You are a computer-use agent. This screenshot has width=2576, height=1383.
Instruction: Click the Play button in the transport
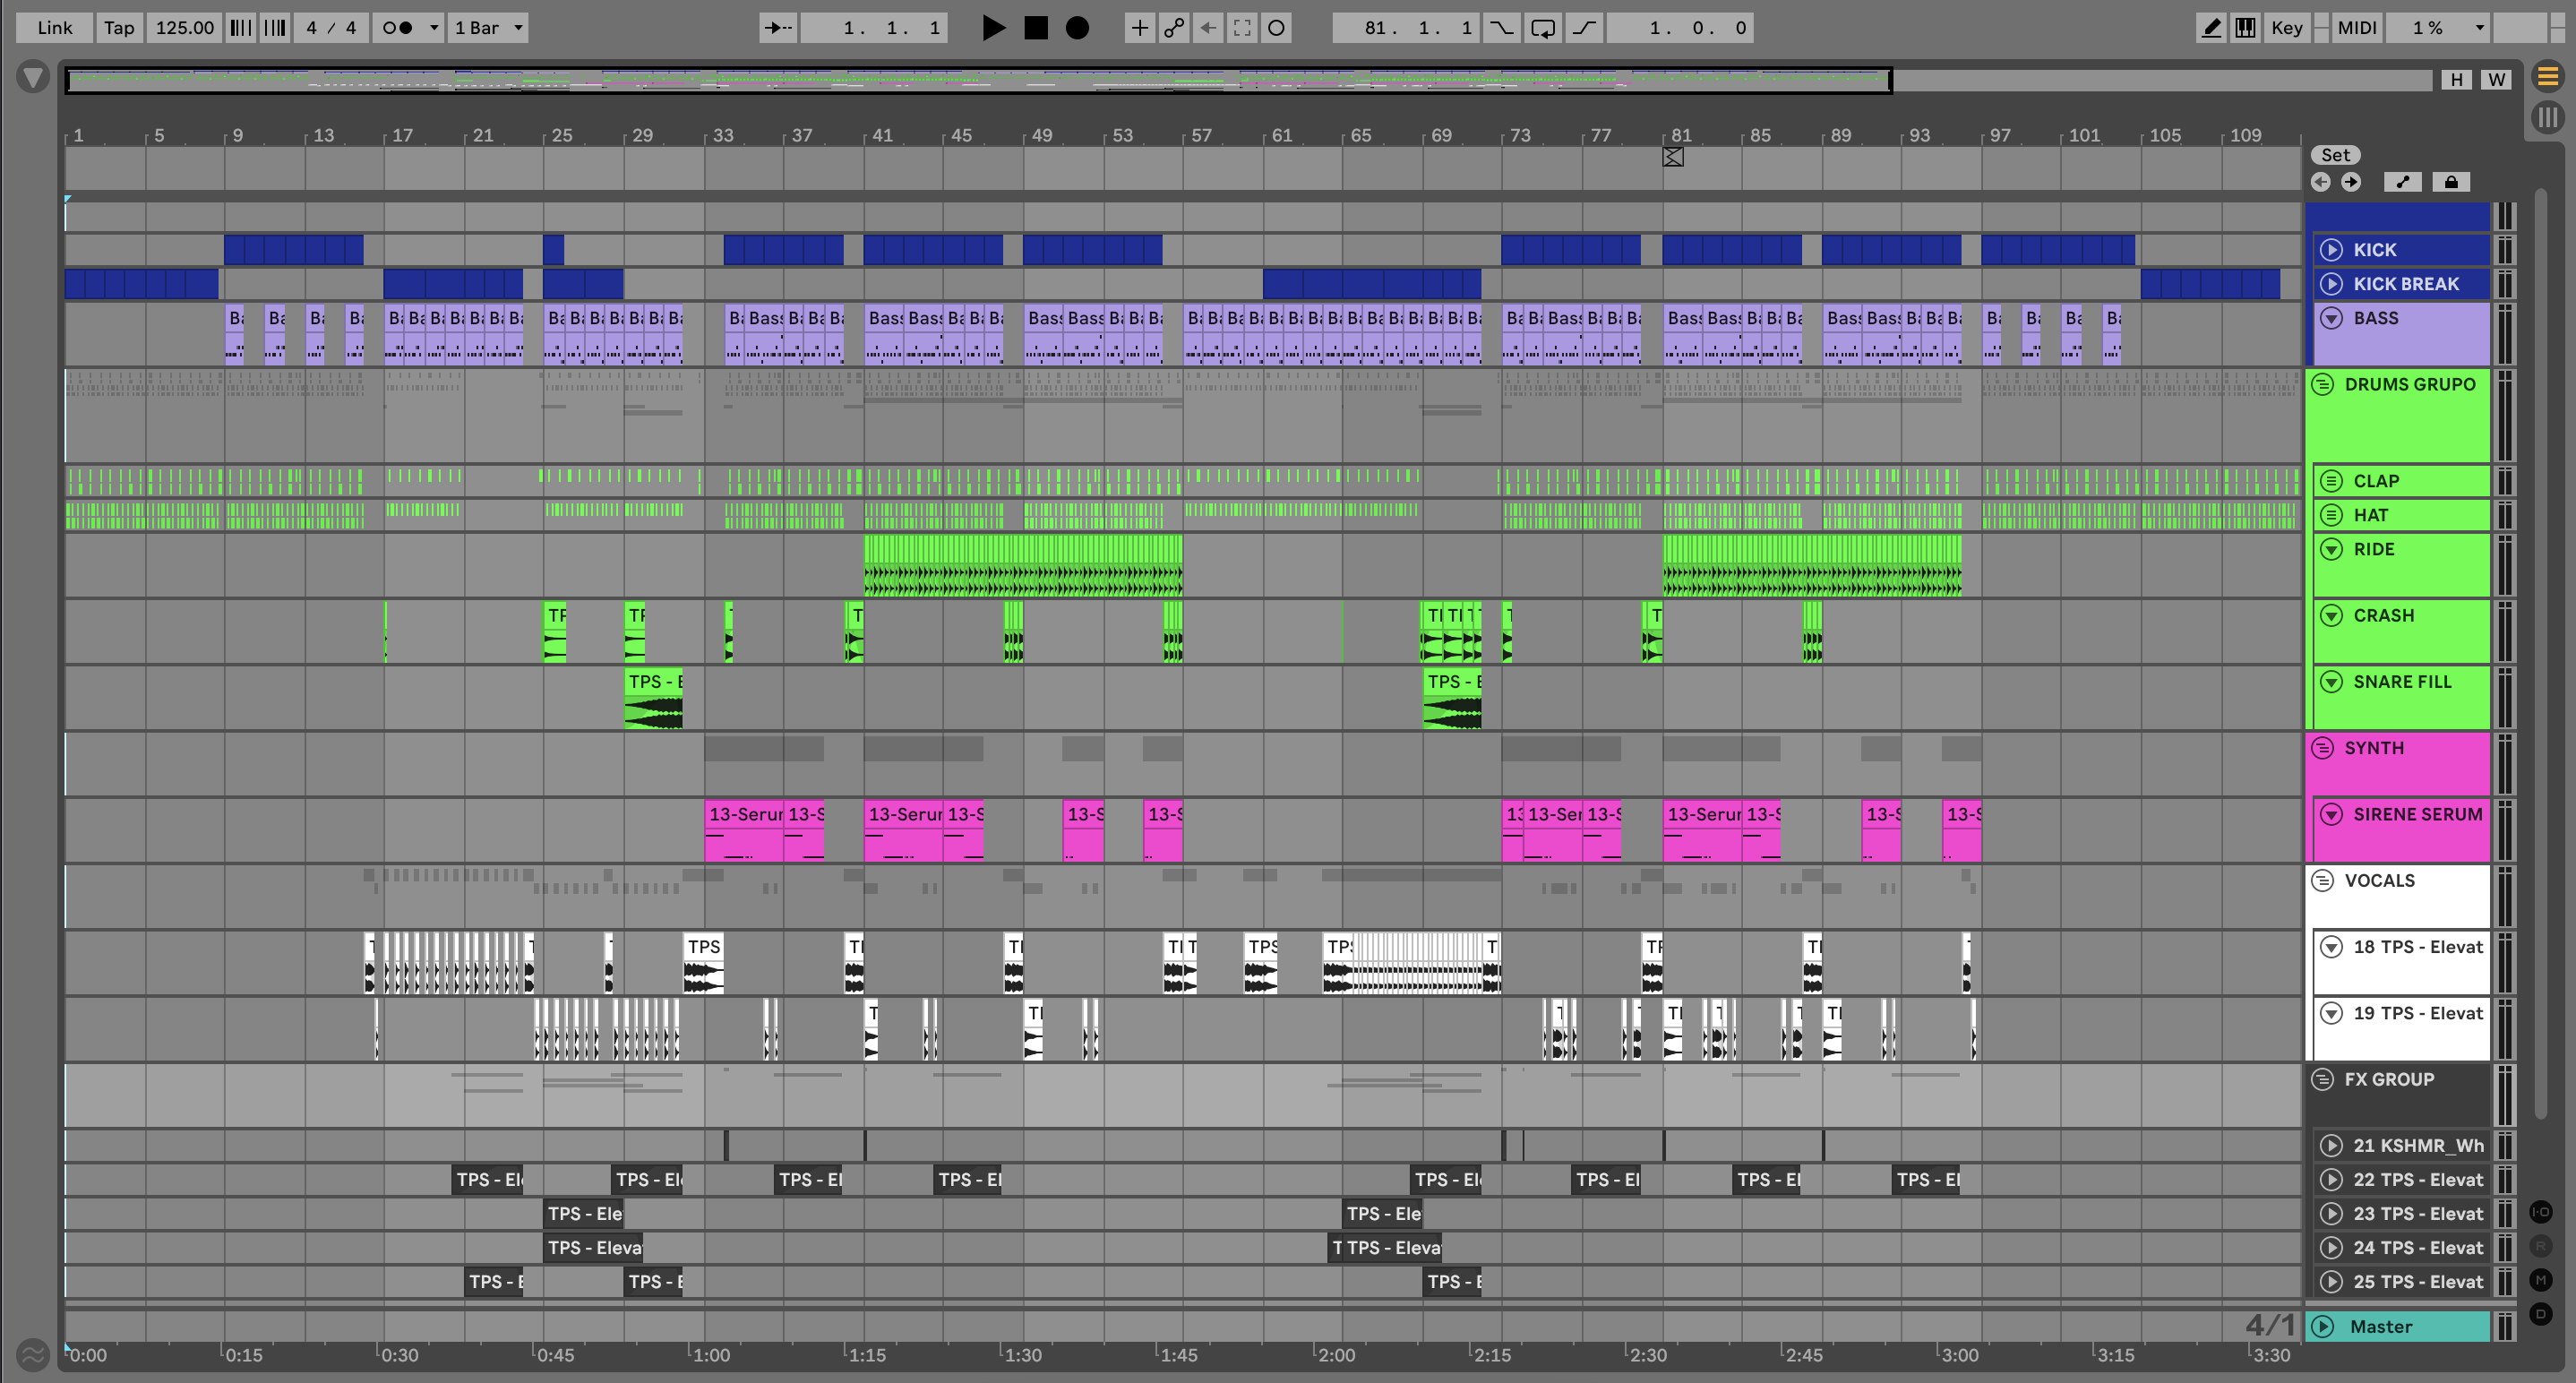tap(993, 28)
